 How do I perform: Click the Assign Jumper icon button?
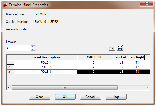pyautogui.click(x=112, y=47)
